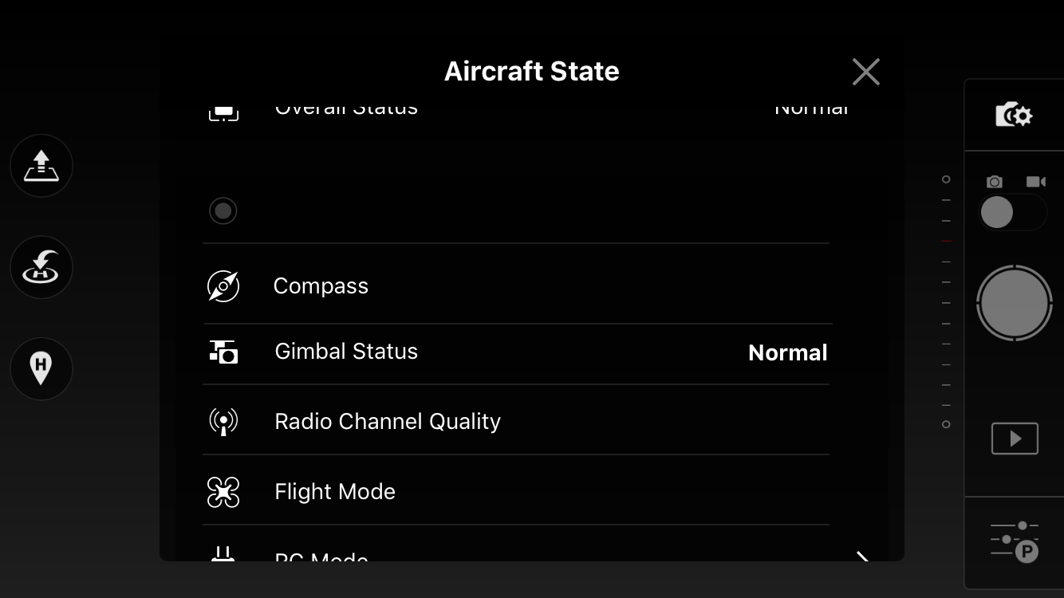
Task: Open the Flight Mode row
Action: [517, 491]
